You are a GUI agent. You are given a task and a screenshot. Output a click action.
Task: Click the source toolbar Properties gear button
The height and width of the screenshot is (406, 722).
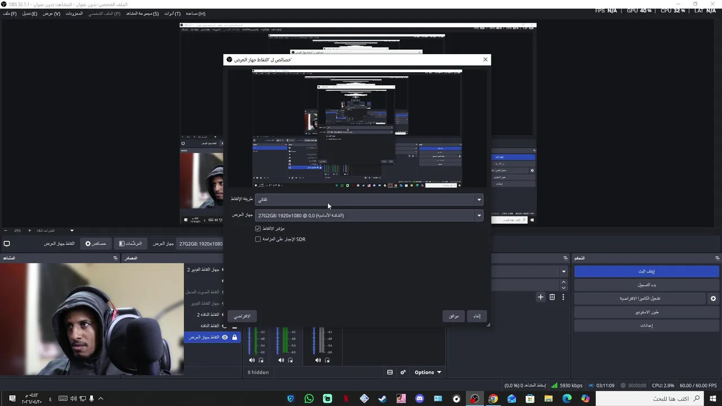(x=96, y=244)
